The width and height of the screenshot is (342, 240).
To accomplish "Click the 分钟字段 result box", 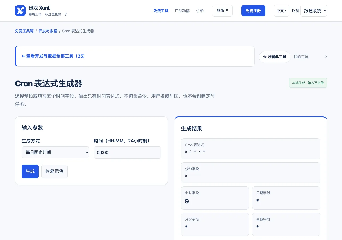I will pos(251,173).
